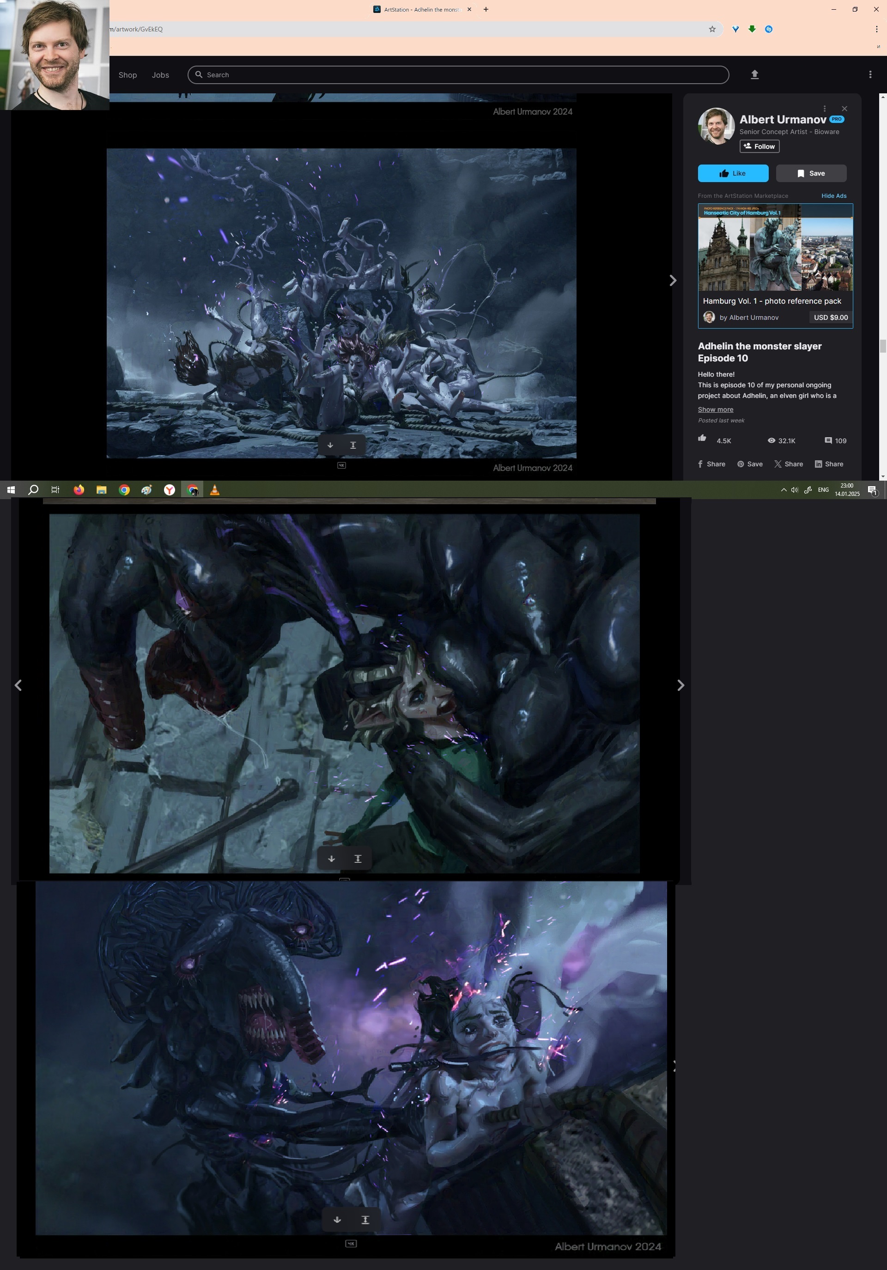Screen dimensions: 887x1270
Task: Click the green download arrow extension icon
Action: pyautogui.click(x=752, y=29)
